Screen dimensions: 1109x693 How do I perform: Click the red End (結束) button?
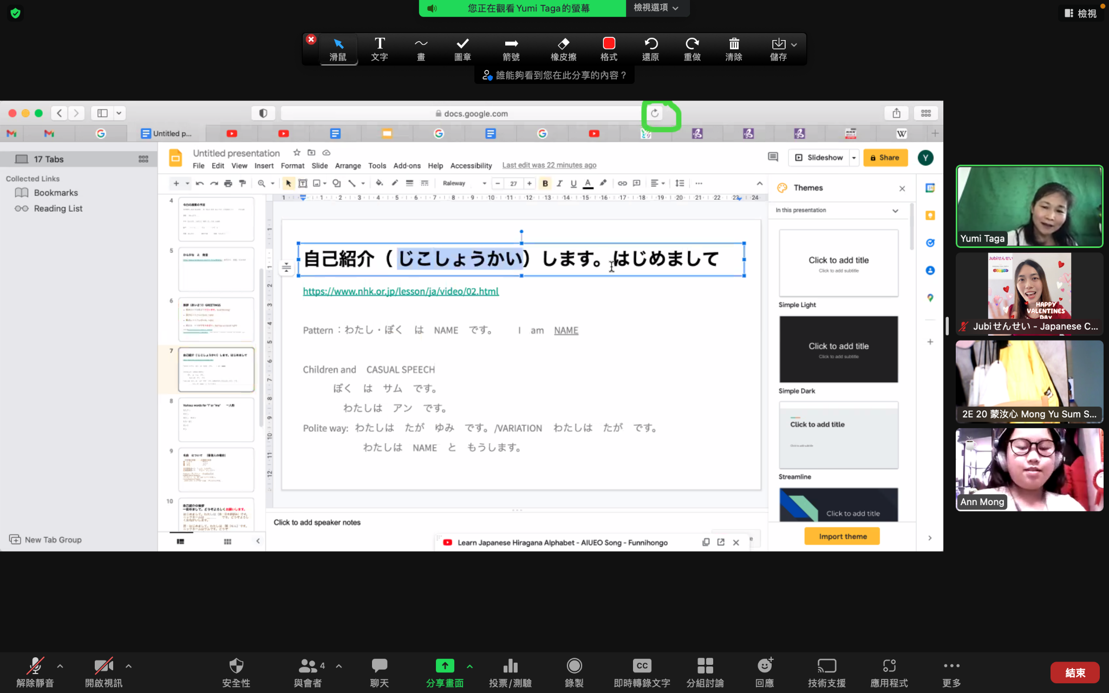pos(1074,672)
